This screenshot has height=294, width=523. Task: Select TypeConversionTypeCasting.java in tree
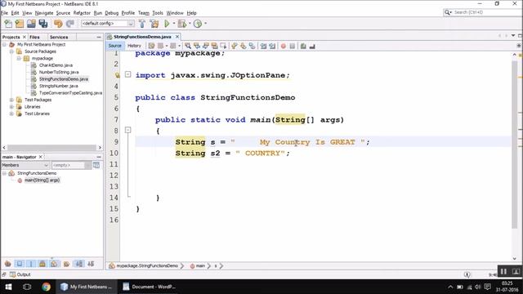(x=70, y=93)
